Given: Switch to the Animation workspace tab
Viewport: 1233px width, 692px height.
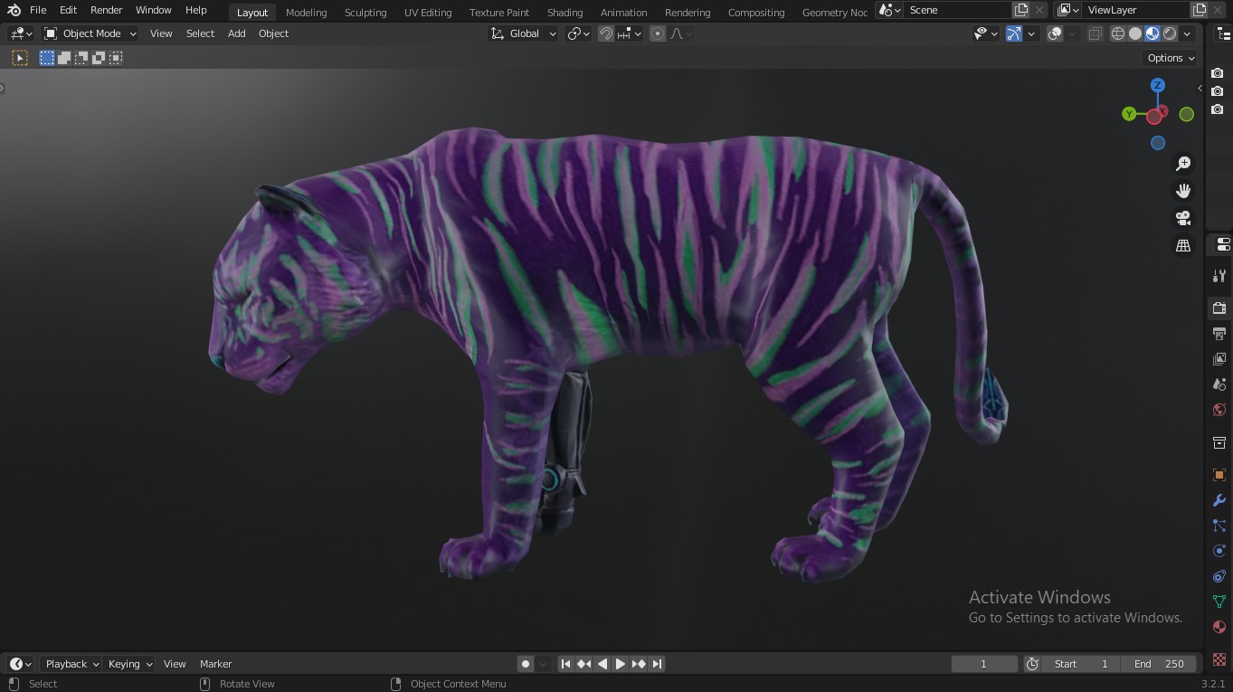Looking at the screenshot, I should click(x=624, y=13).
